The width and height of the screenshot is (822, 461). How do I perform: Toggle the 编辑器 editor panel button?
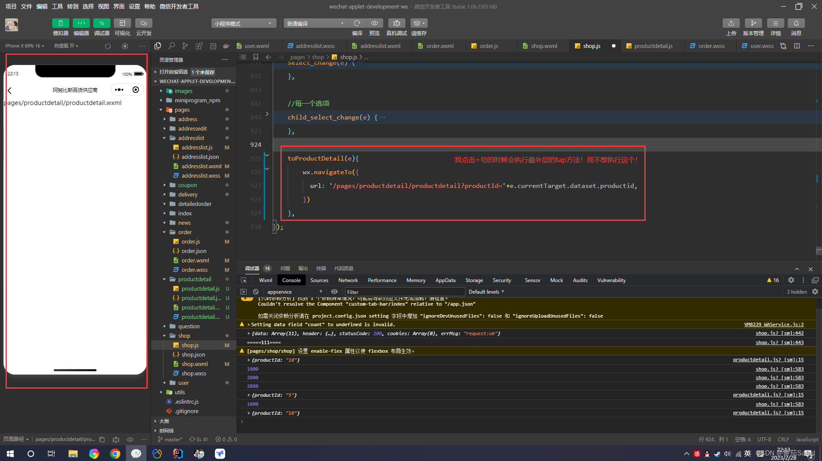tap(81, 23)
